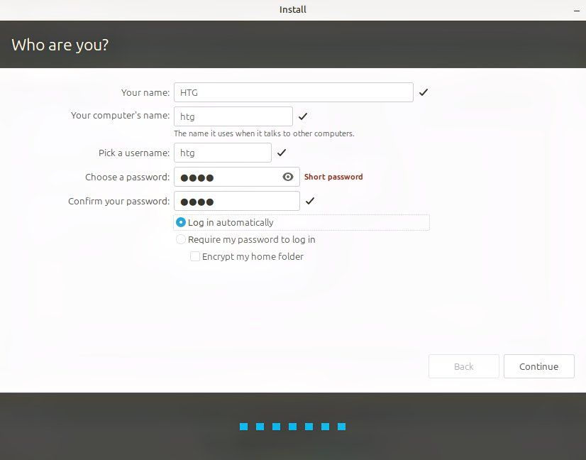Image resolution: width=586 pixels, height=460 pixels.
Task: Click the username text field
Action: click(x=222, y=153)
